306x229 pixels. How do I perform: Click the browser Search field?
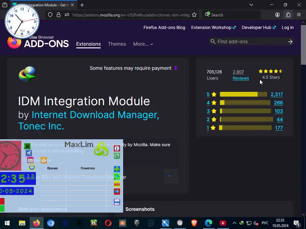tap(231, 15)
